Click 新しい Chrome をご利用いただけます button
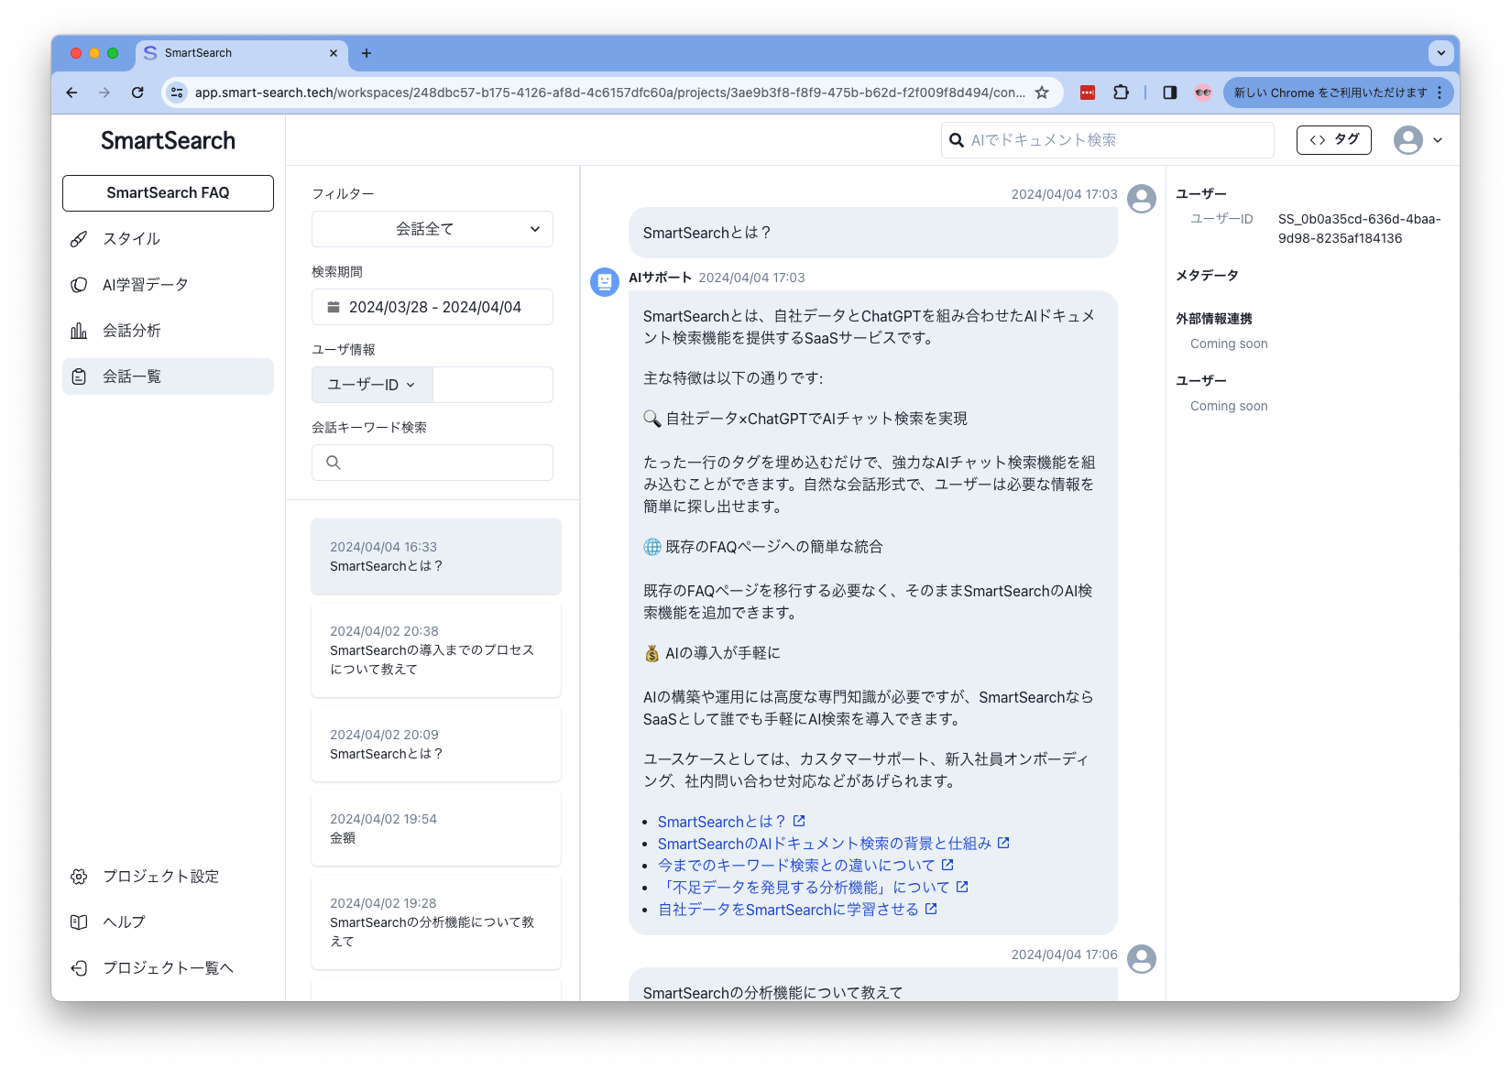This screenshot has width=1511, height=1069. (x=1330, y=93)
